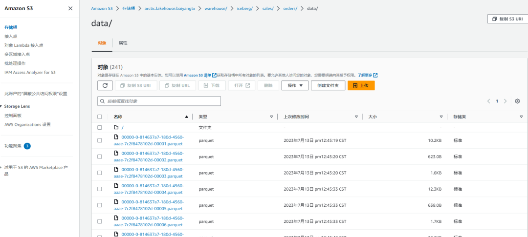528x237 pixels.
Task: Click file icon of 00006.parquet row
Action: point(116,218)
